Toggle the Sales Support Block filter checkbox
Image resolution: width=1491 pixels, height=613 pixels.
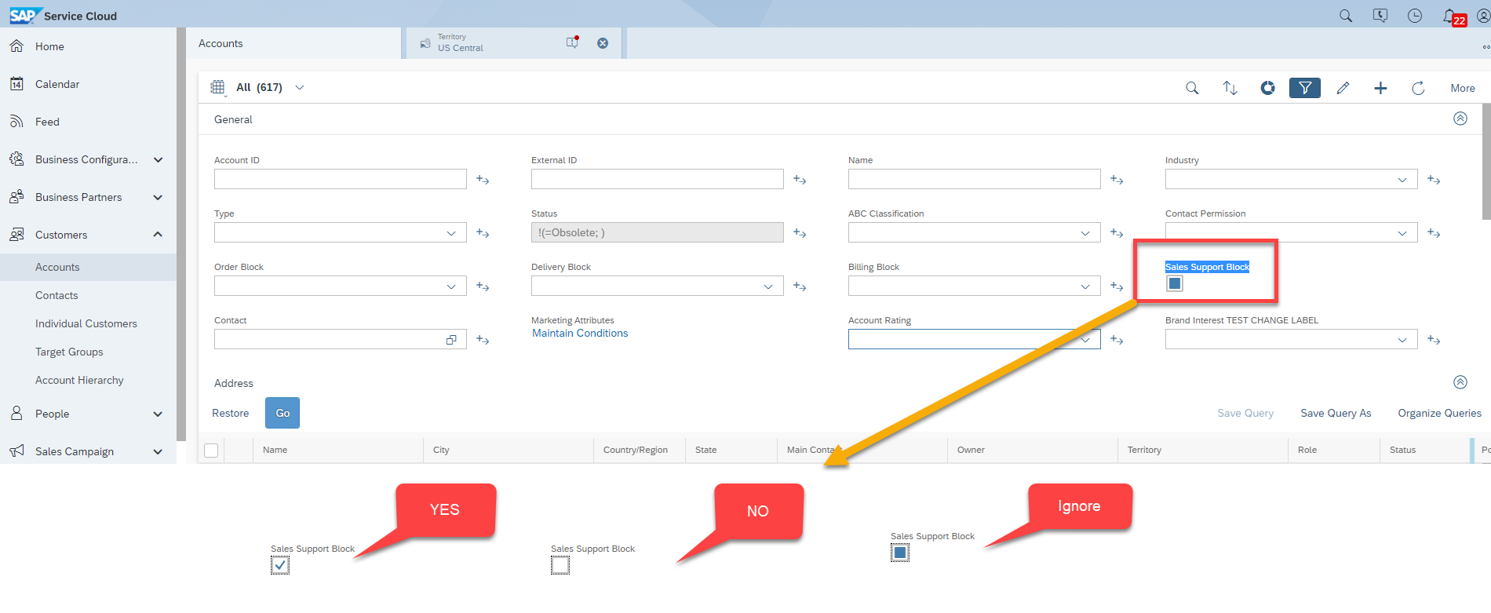[x=1175, y=283]
